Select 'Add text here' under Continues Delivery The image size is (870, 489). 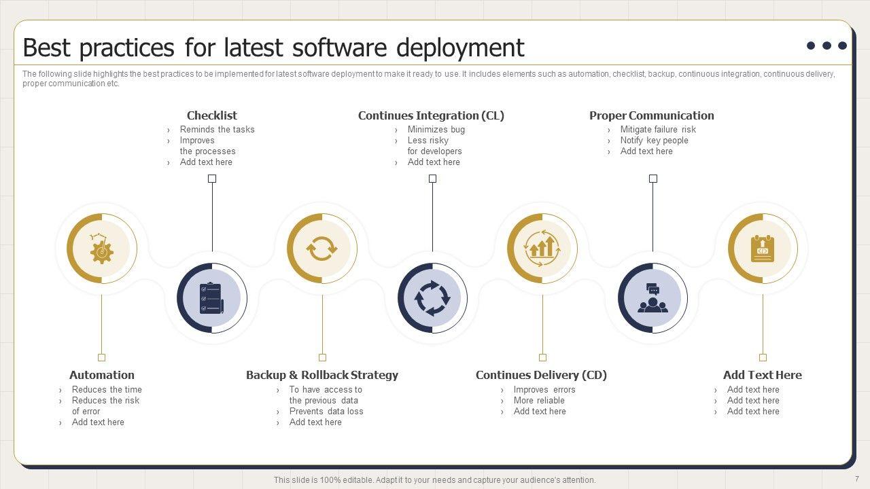(540, 412)
